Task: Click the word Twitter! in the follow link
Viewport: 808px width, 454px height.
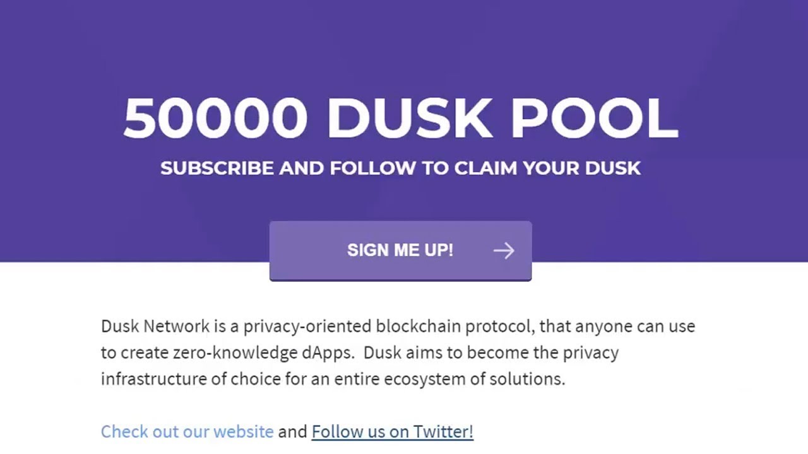Action: [443, 431]
